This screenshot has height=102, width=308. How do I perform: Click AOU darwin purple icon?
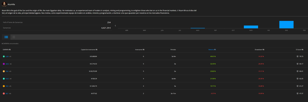pyautogui.click(x=4, y=64)
